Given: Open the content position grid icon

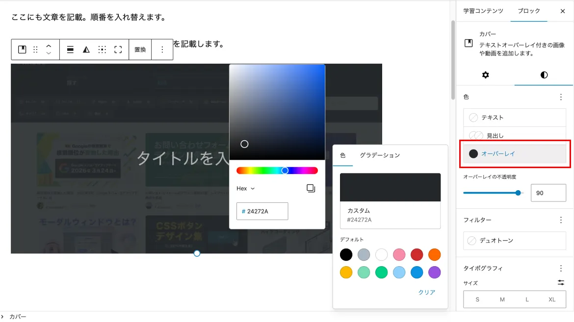Looking at the screenshot, I should coord(102,50).
